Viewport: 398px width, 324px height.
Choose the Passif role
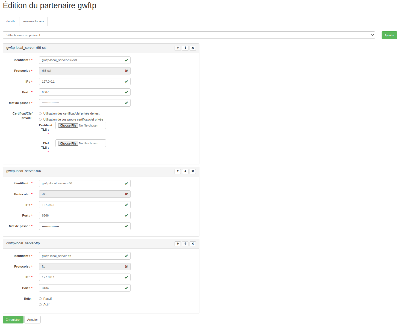[40, 299]
